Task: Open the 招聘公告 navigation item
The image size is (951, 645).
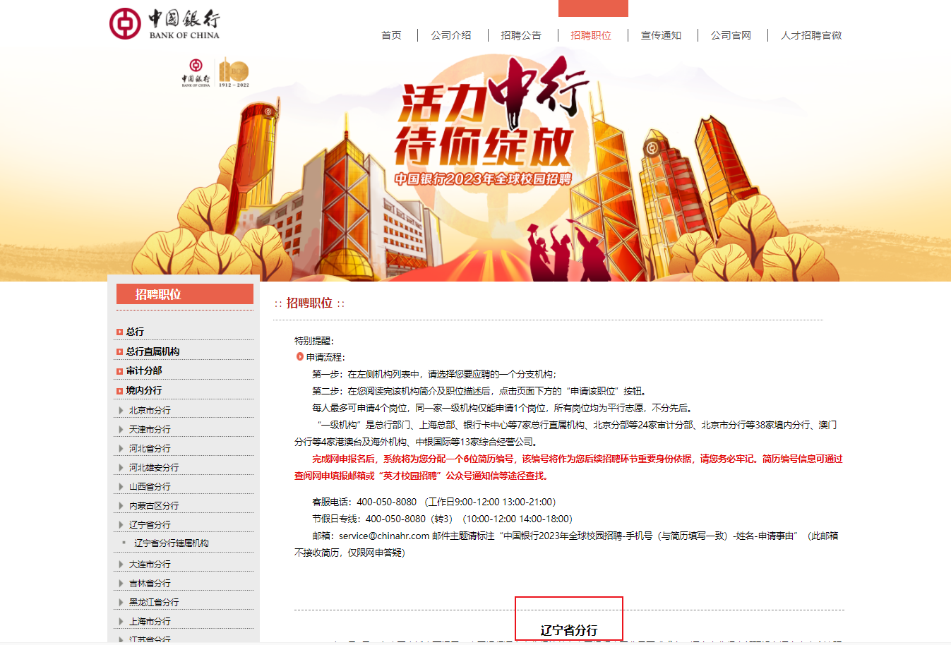Action: [521, 35]
